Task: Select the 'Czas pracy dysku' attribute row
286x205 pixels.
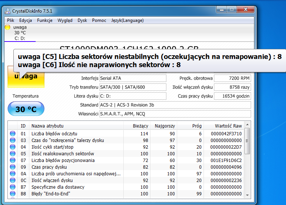Action: (x=126, y=167)
